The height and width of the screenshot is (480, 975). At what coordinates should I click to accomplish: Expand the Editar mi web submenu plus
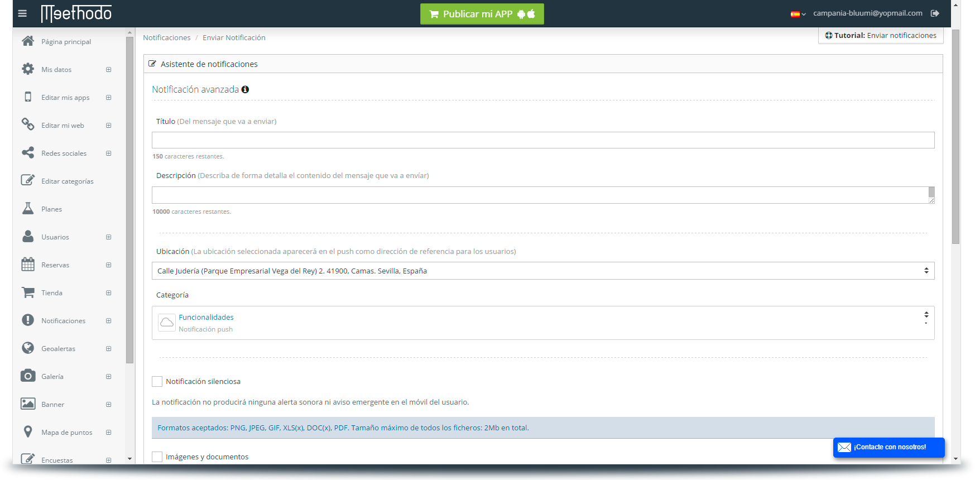pyautogui.click(x=109, y=126)
